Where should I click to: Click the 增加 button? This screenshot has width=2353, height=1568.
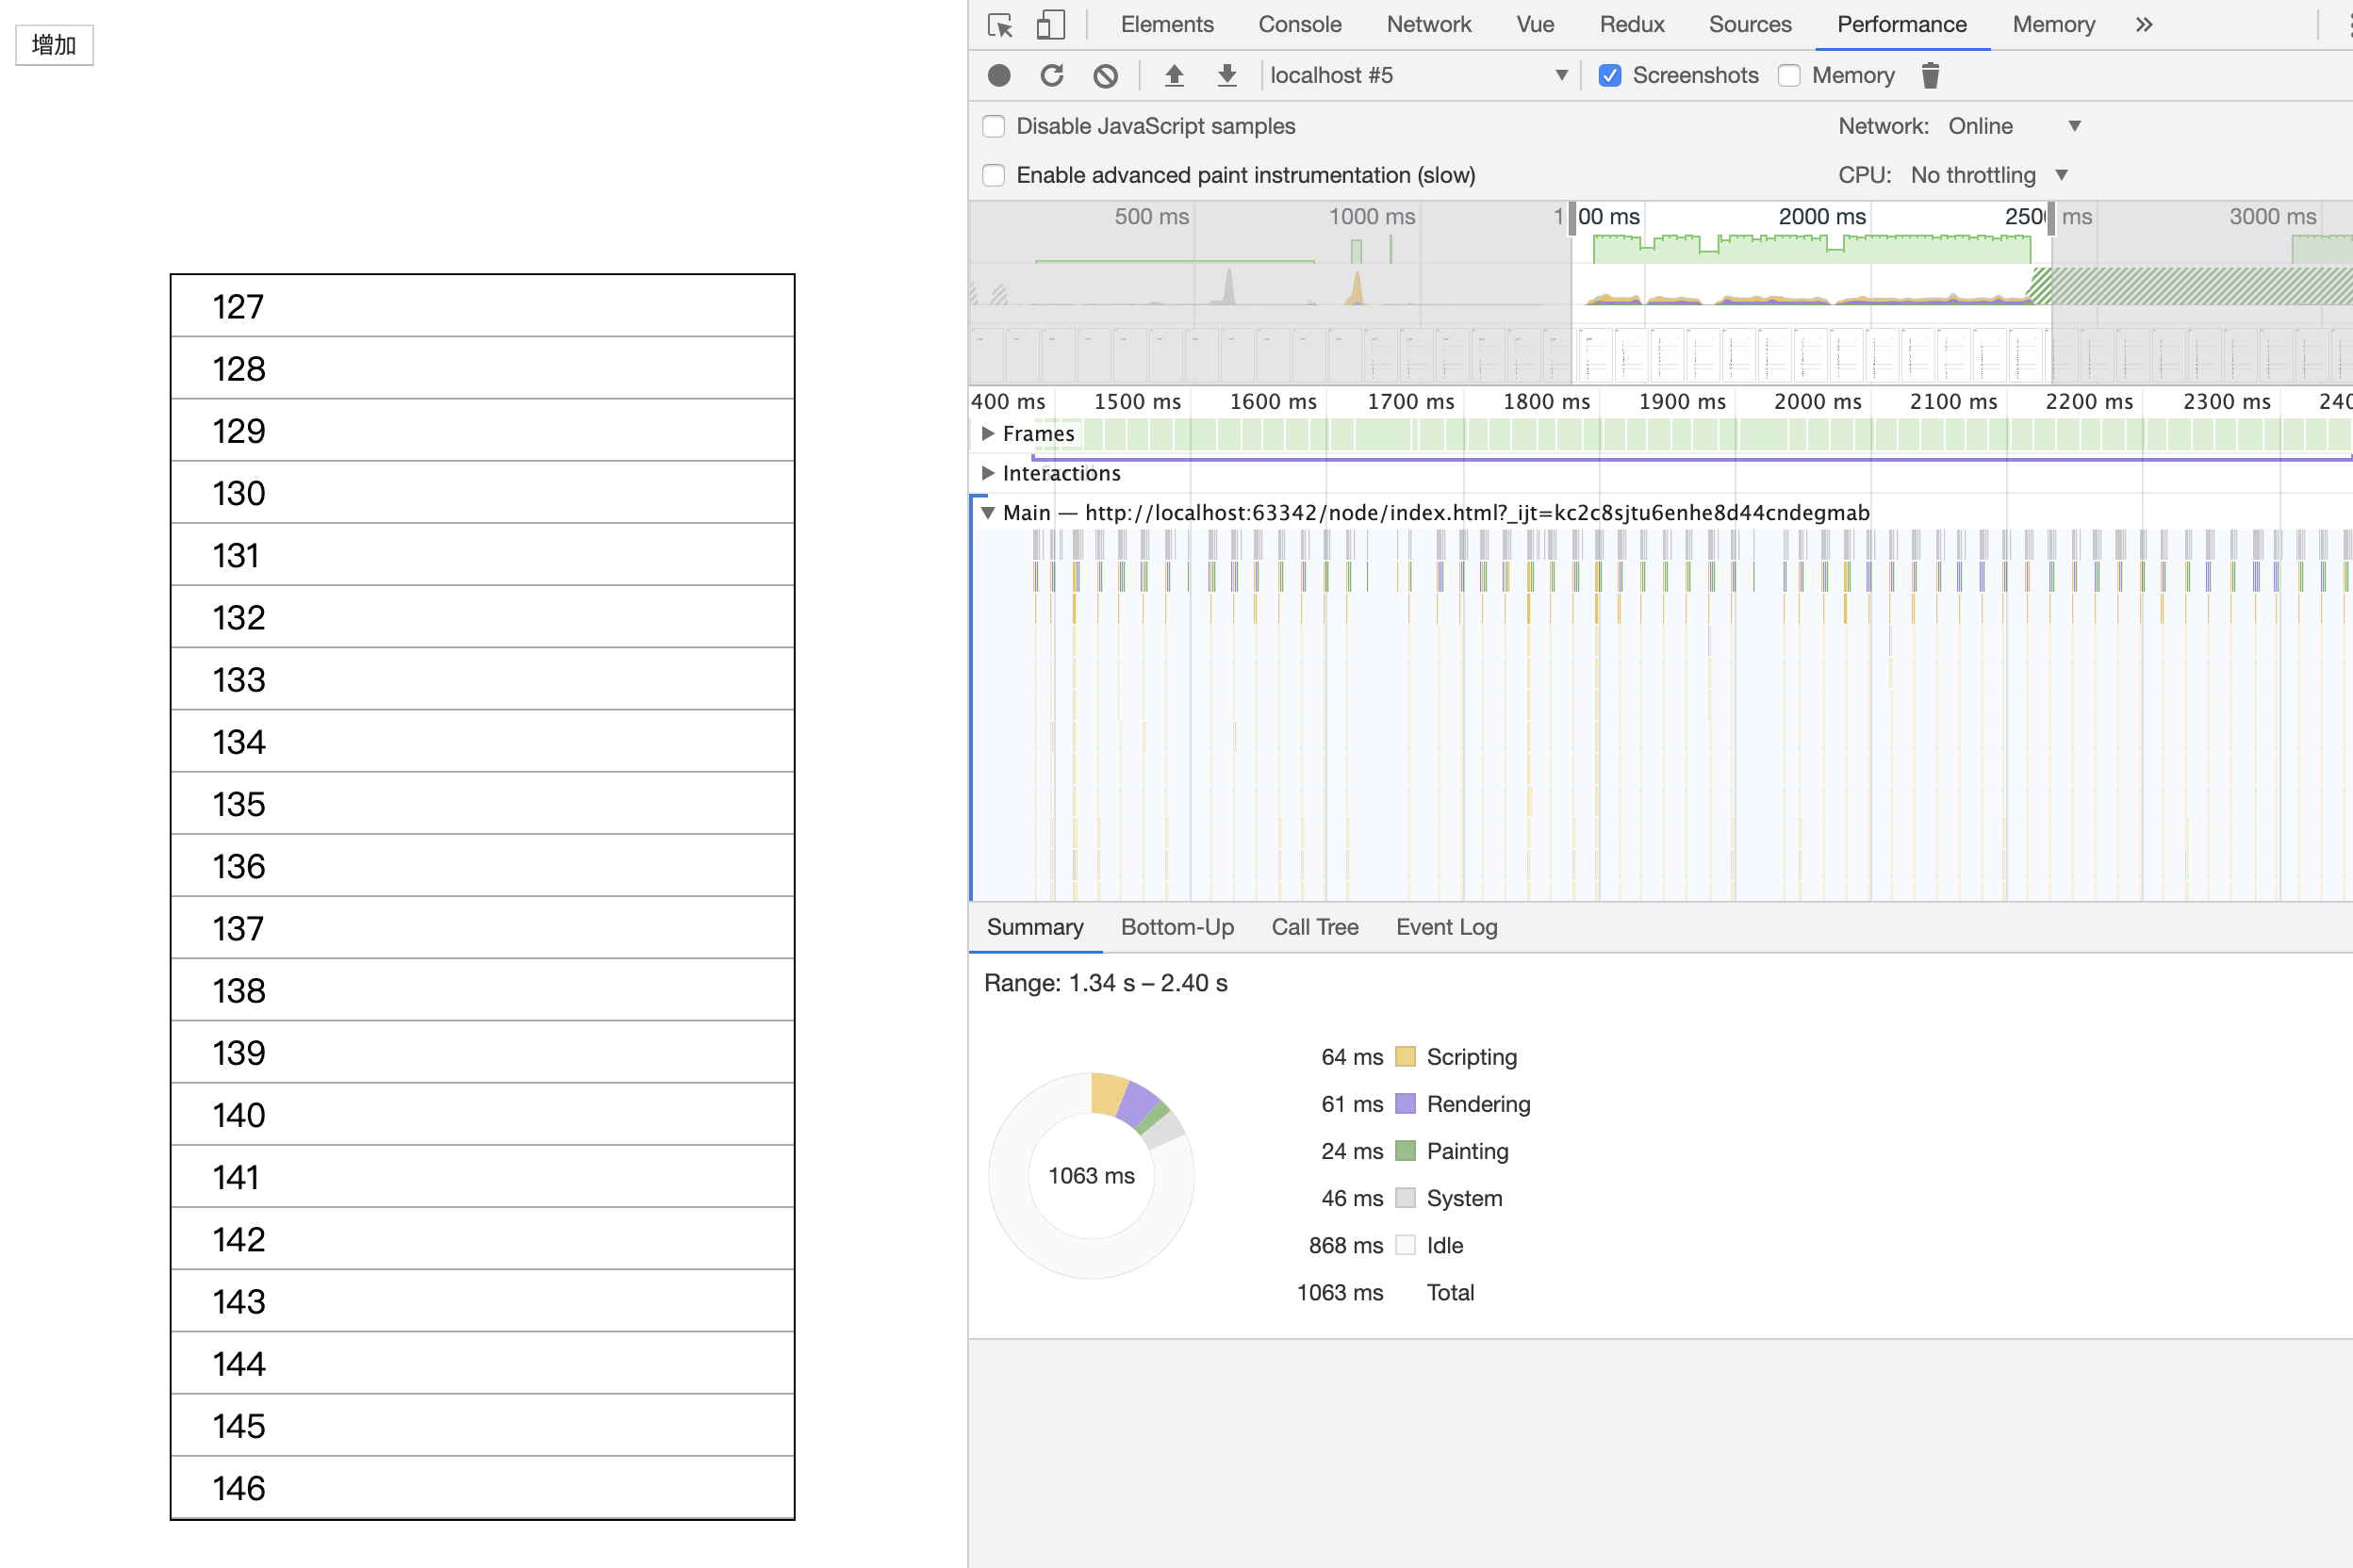(x=54, y=45)
